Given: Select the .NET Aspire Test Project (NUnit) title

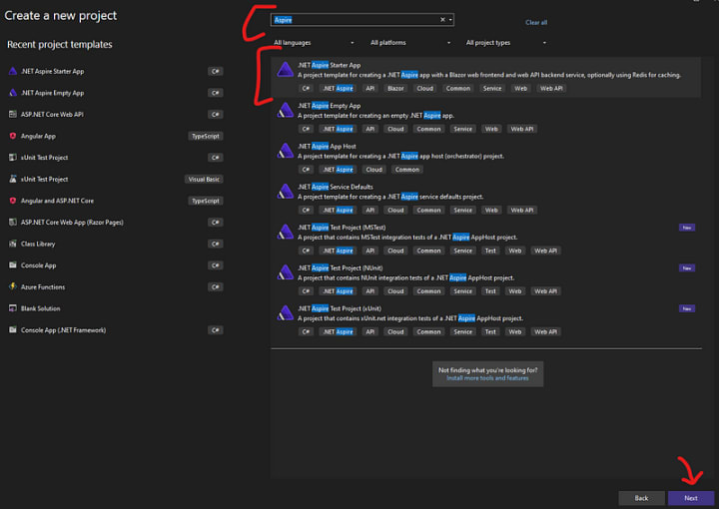Looking at the screenshot, I should coord(341,268).
